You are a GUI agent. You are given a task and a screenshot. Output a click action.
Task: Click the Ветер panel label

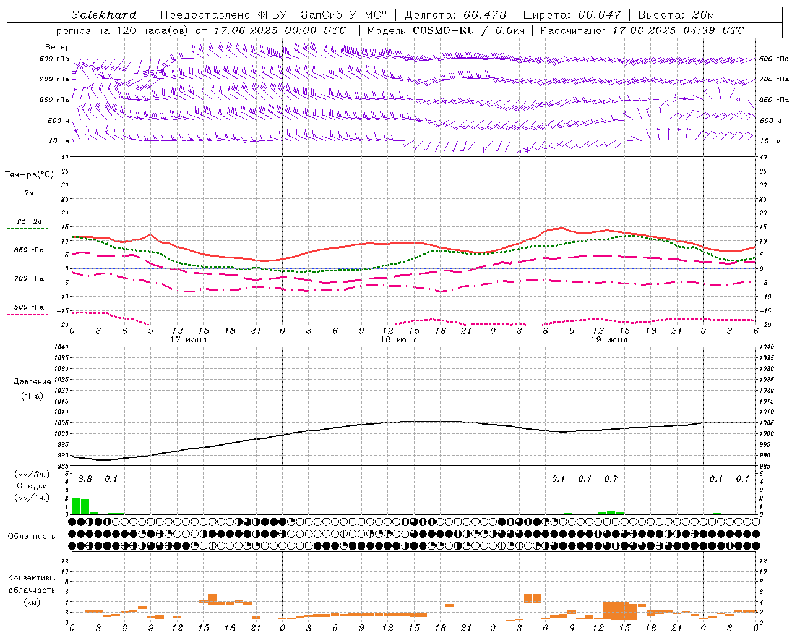tap(58, 47)
